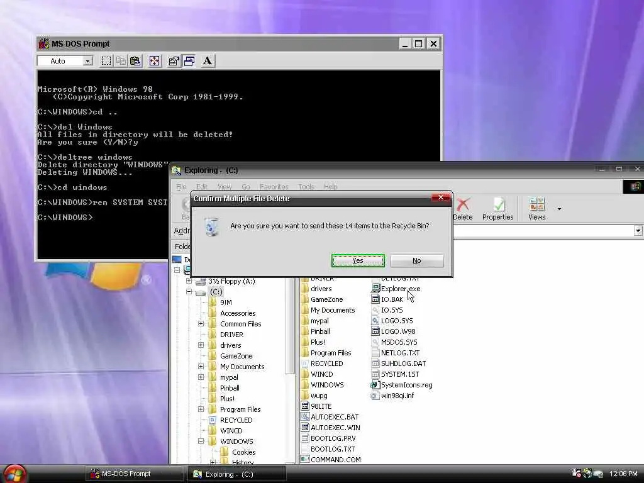Click No in Confirm Multiple File Delete
The width and height of the screenshot is (644, 483).
click(x=417, y=260)
